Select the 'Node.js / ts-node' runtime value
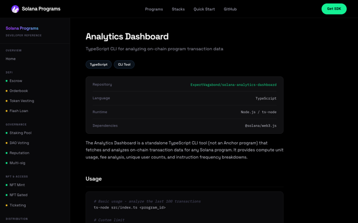Screen dimensions: 358x223 tap(258, 112)
